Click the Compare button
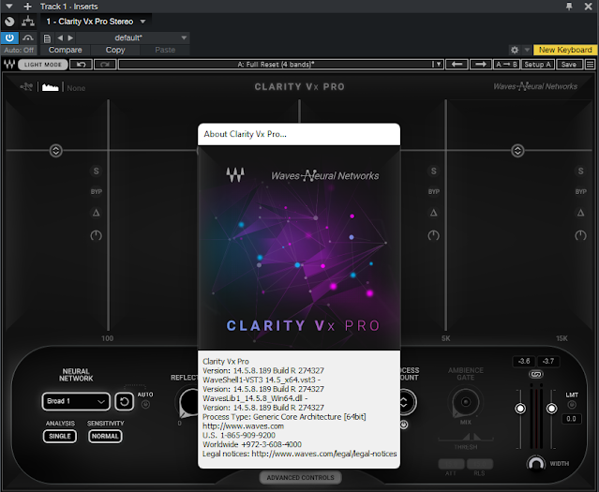The image size is (599, 492). pyautogui.click(x=65, y=50)
